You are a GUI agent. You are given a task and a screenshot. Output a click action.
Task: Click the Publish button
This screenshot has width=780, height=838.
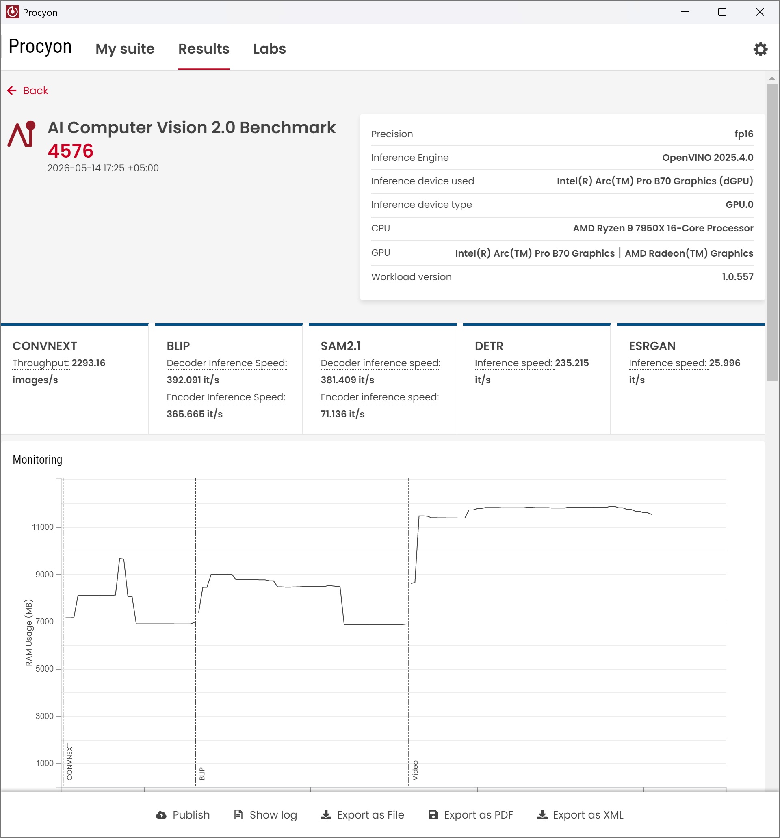183,815
